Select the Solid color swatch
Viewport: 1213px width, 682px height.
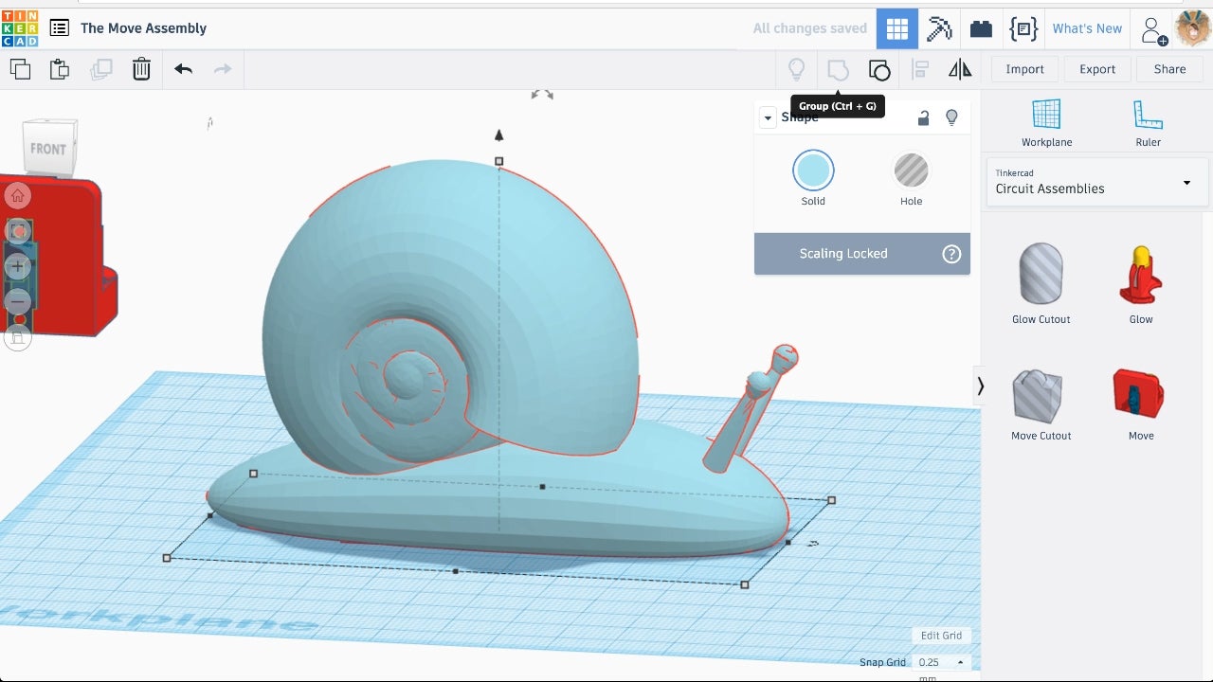[813, 170]
